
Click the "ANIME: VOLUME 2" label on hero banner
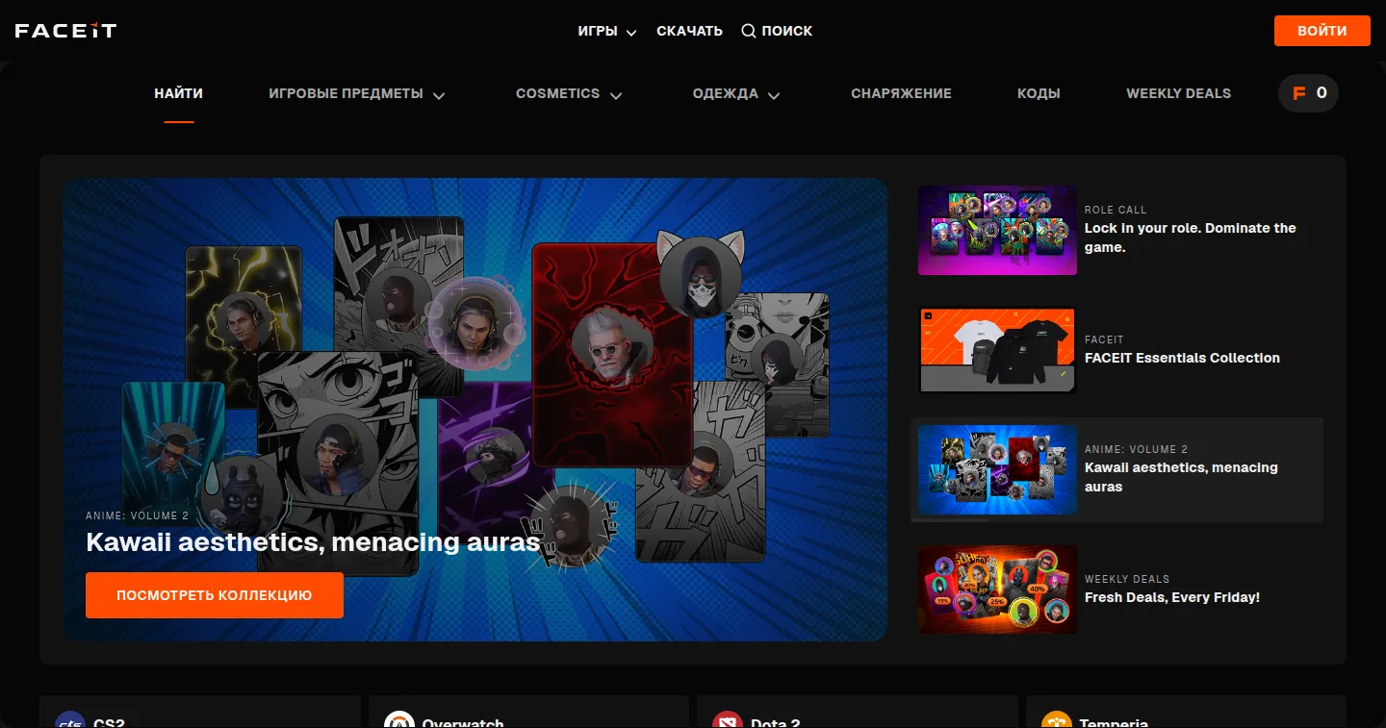(x=138, y=515)
